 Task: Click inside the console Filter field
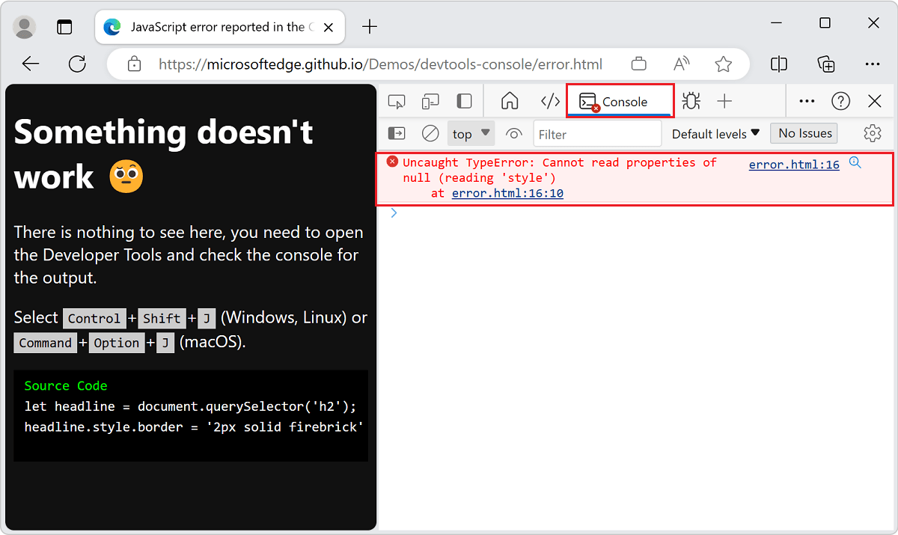coord(597,133)
